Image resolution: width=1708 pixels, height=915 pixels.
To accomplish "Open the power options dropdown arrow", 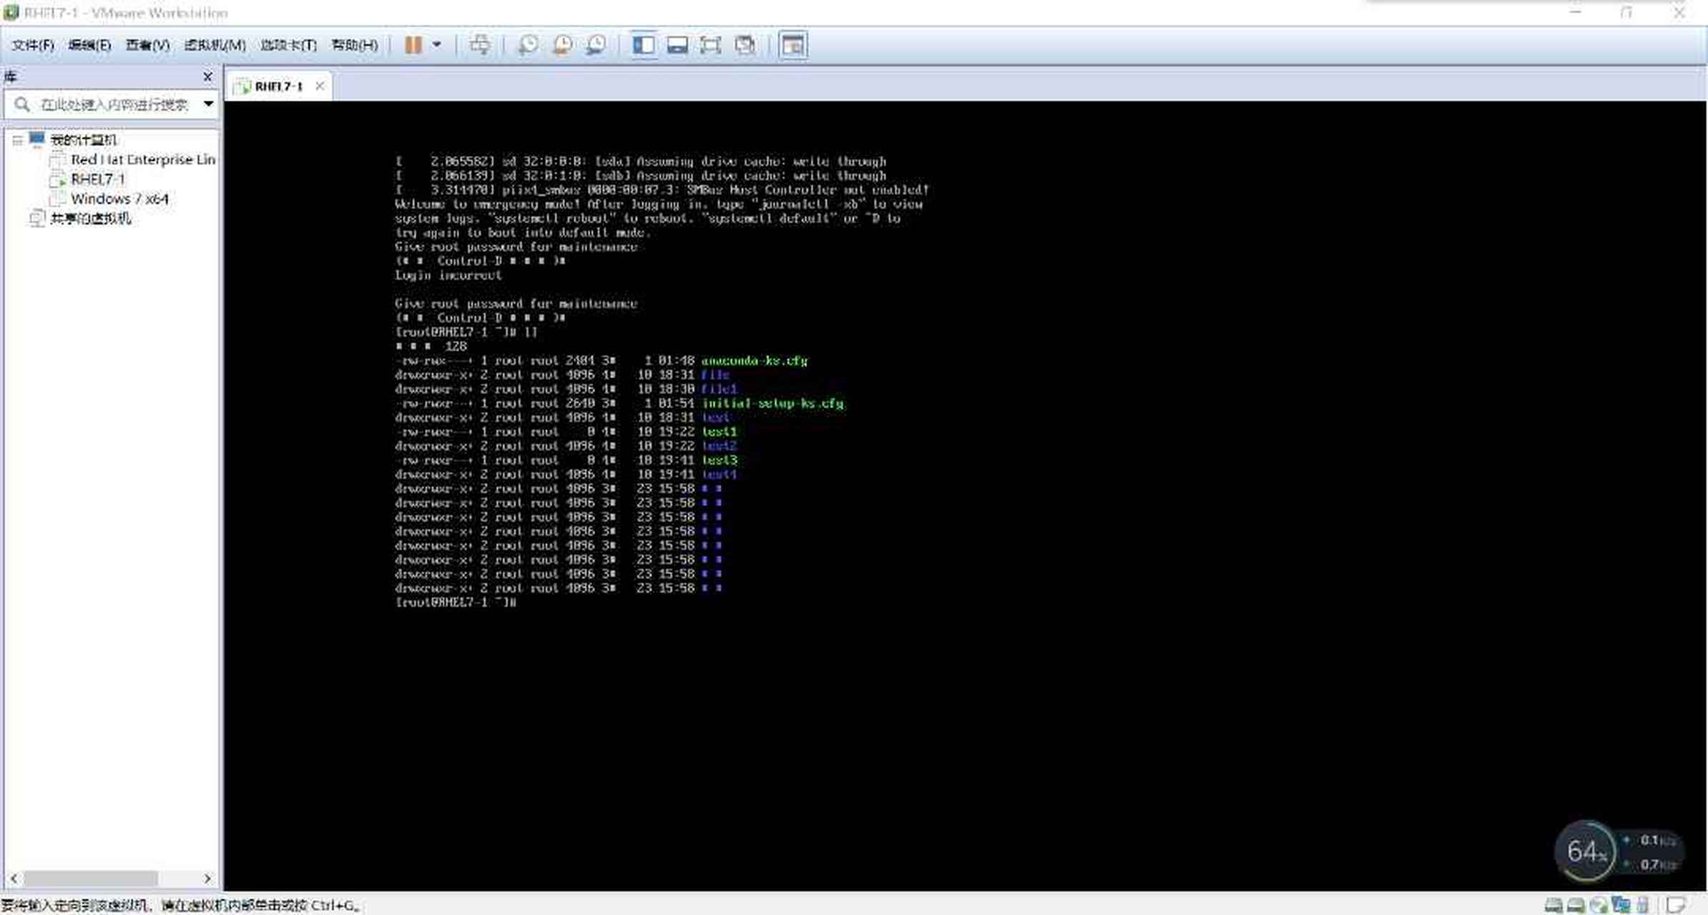I will (436, 45).
